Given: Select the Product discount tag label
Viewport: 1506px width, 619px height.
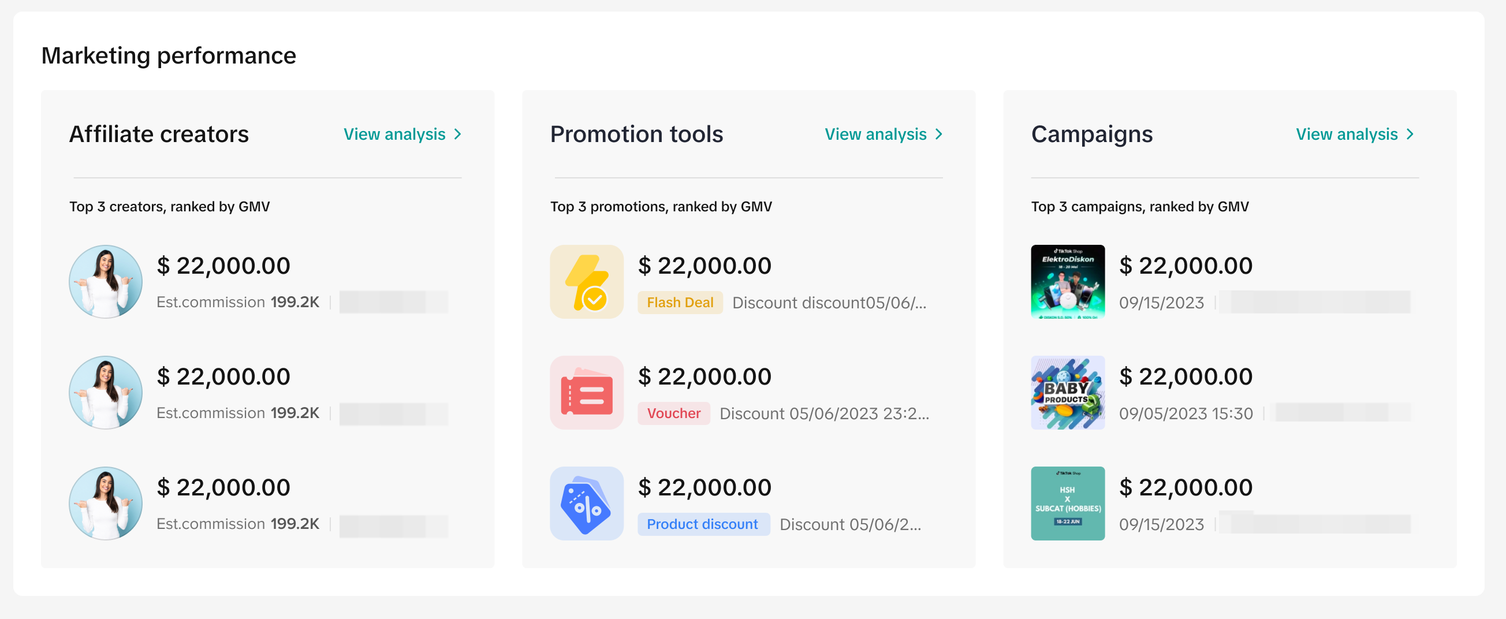Looking at the screenshot, I should (702, 524).
